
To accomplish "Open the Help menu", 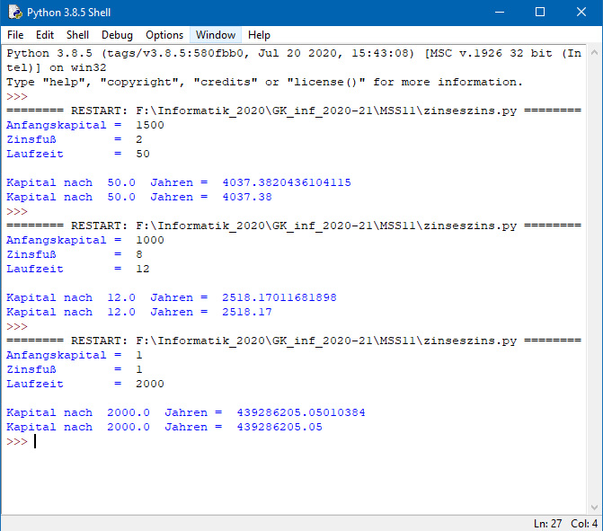I will [259, 35].
